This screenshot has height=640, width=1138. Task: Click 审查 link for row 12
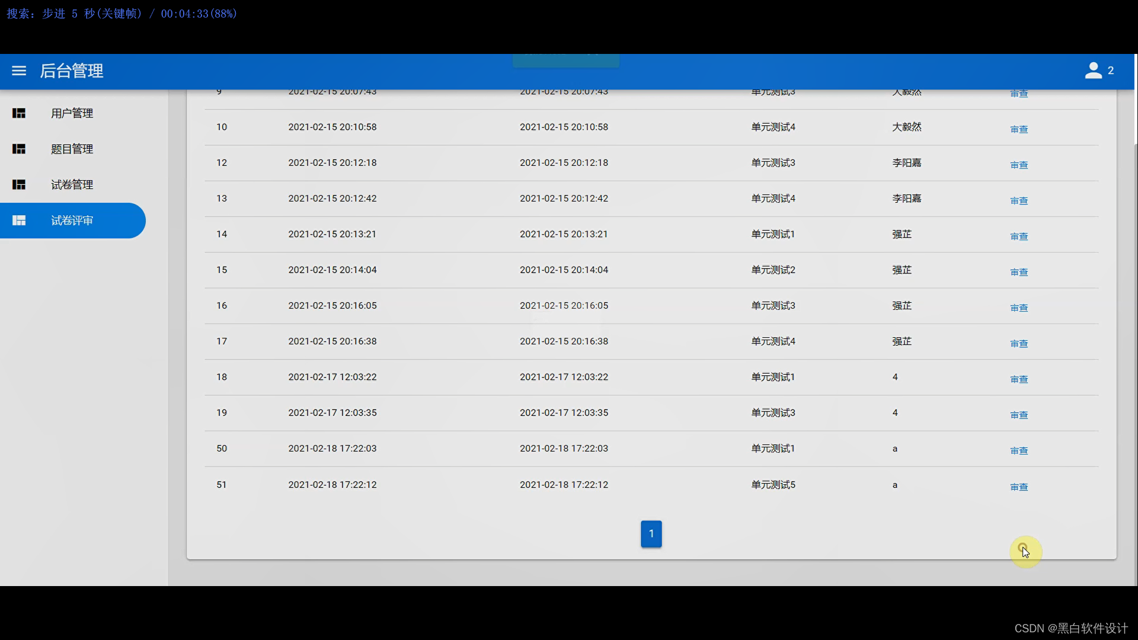[x=1019, y=165]
